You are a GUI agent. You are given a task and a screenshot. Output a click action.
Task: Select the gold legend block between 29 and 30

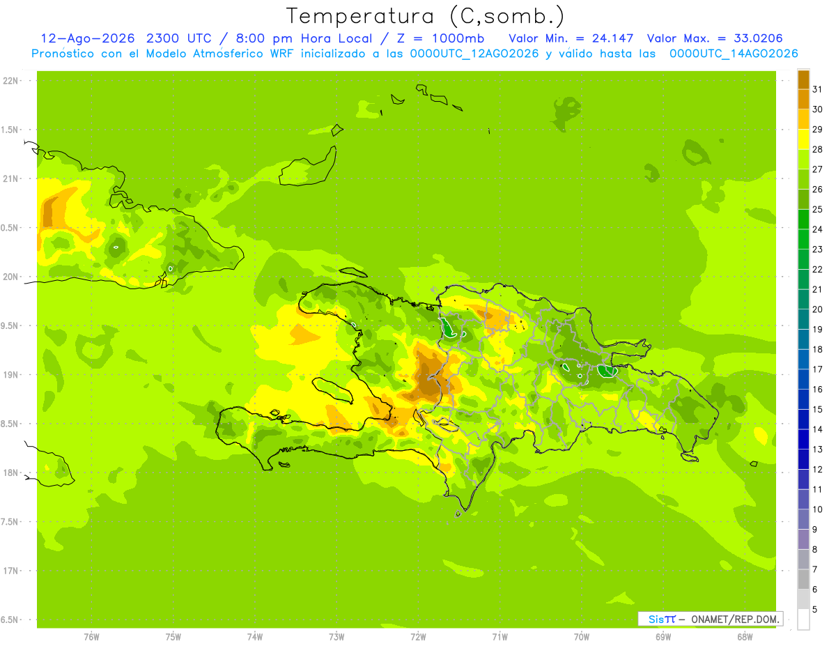[803, 119]
